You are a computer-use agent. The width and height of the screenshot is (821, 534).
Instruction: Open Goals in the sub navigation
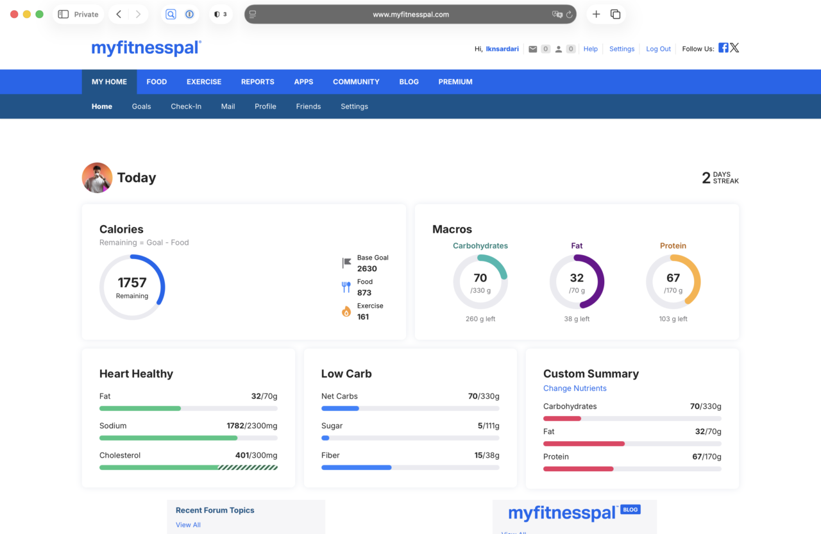tap(141, 106)
